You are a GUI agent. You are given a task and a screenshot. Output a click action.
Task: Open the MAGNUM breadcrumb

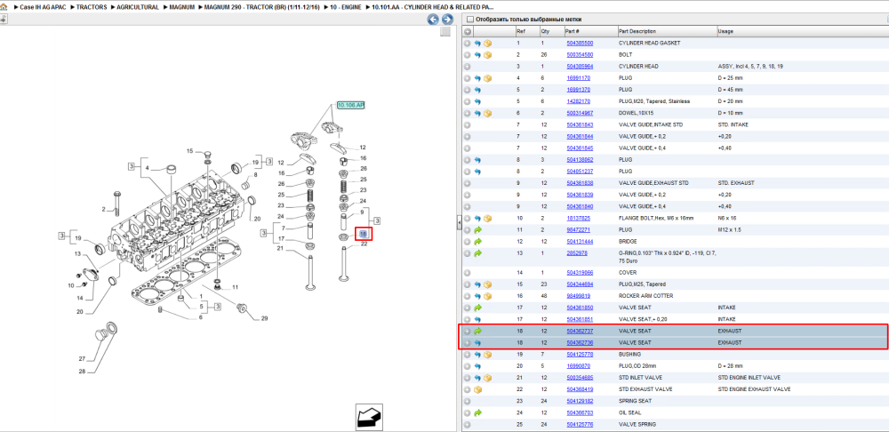(x=181, y=7)
